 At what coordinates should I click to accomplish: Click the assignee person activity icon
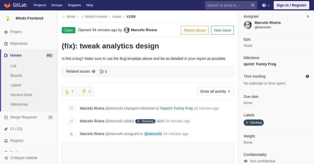pyautogui.click(x=71, y=134)
